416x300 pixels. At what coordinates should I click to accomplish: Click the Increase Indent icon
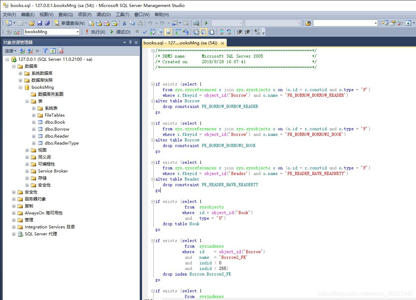(x=247, y=32)
